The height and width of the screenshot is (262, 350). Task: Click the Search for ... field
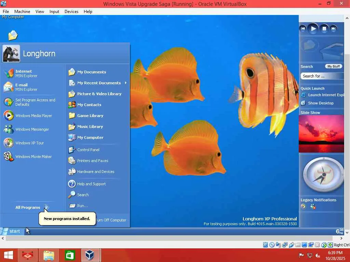click(322, 76)
